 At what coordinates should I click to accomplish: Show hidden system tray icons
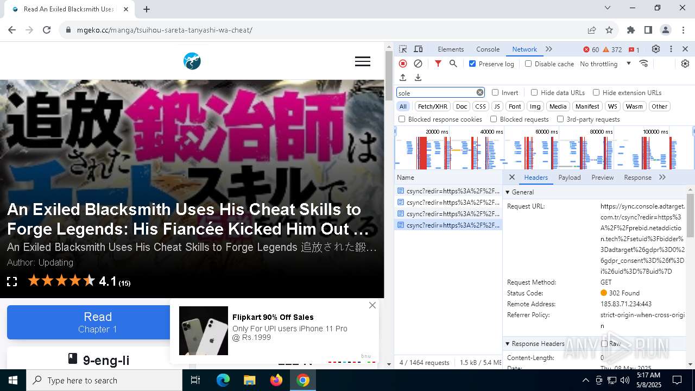(x=585, y=380)
